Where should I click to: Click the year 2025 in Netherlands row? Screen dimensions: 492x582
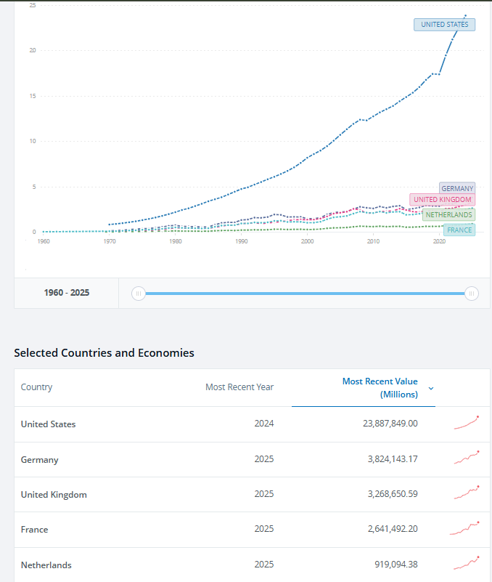[x=264, y=565]
